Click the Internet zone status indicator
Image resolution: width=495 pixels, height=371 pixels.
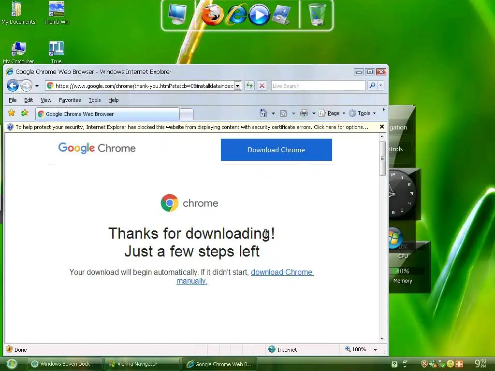(282, 349)
